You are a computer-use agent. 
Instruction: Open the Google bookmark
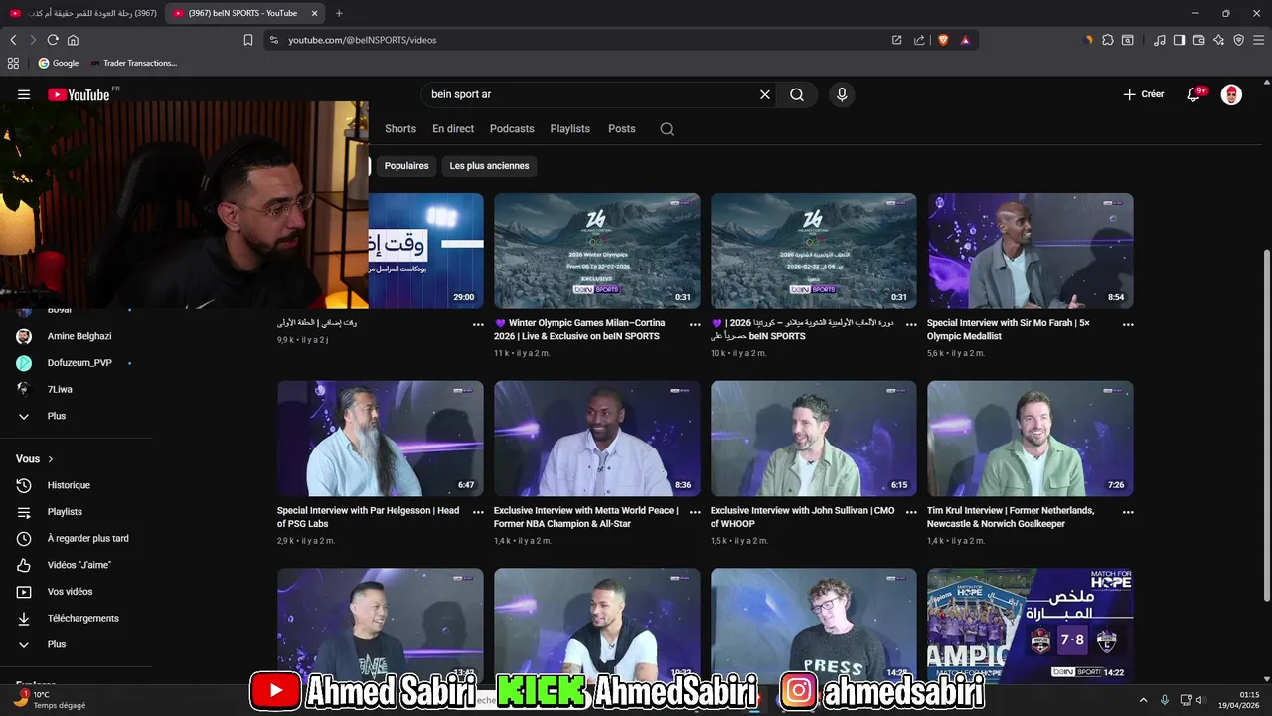click(59, 63)
